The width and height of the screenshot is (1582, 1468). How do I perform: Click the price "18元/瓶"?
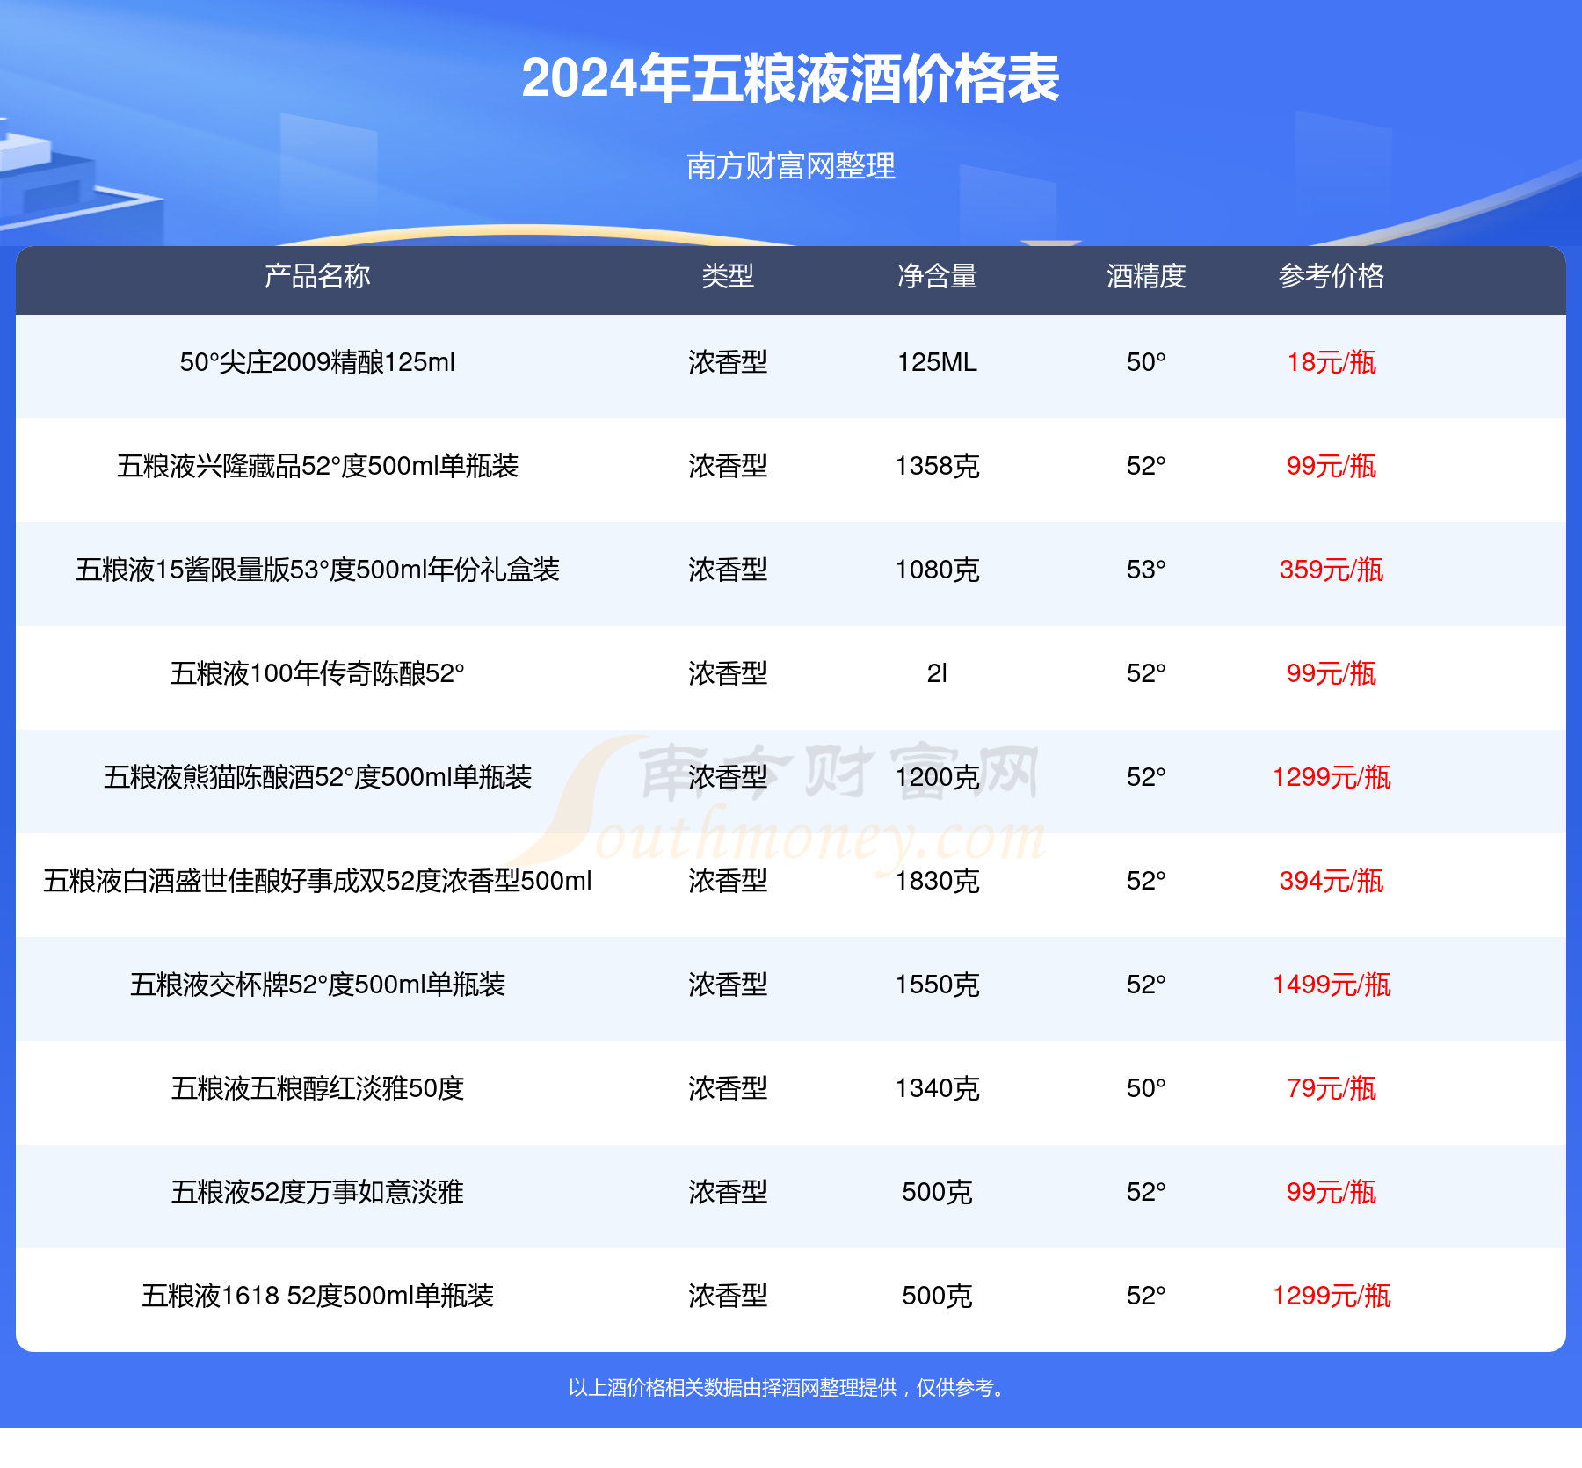1332,362
